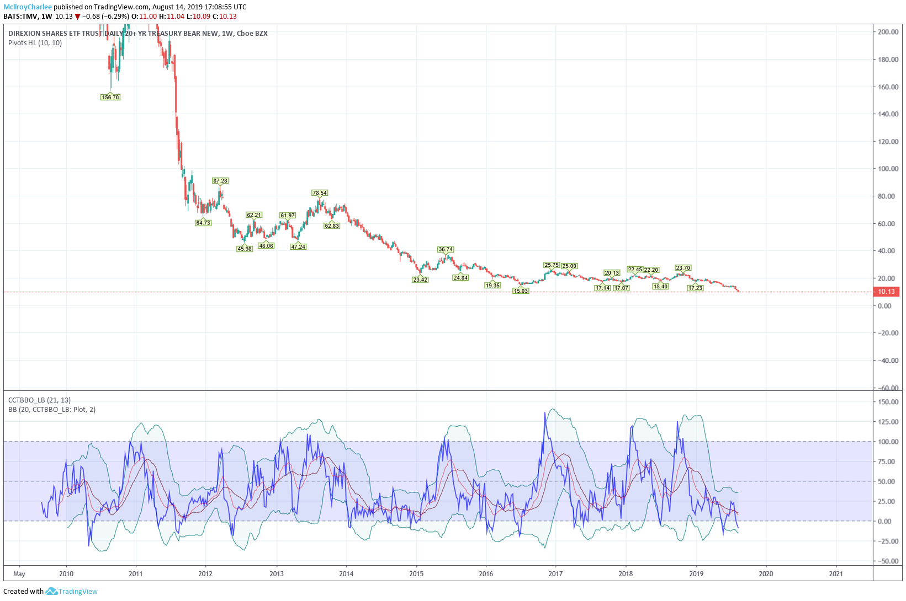Click the 87.28 pivot high label
This screenshot has height=601, width=906.
pyautogui.click(x=220, y=181)
